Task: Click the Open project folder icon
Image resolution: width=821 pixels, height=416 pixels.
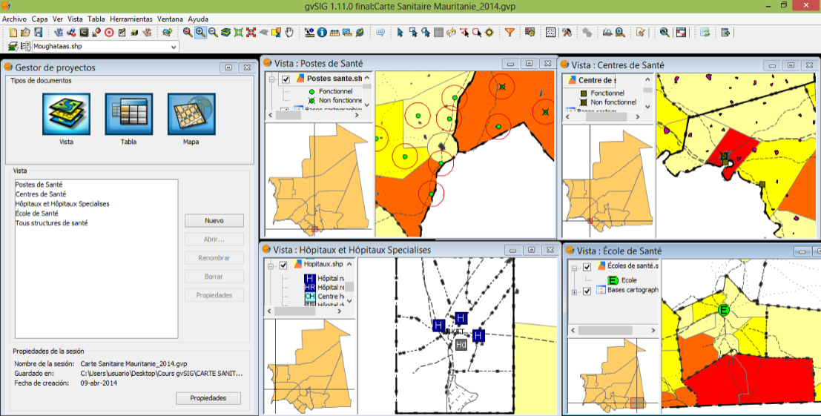Action: tap(25, 33)
